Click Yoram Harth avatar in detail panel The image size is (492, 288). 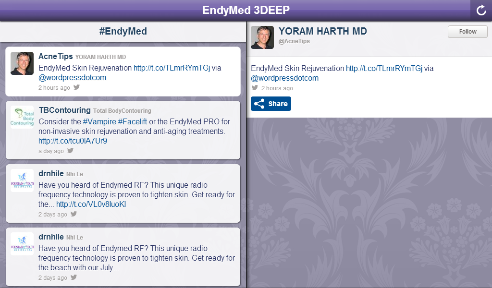262,37
